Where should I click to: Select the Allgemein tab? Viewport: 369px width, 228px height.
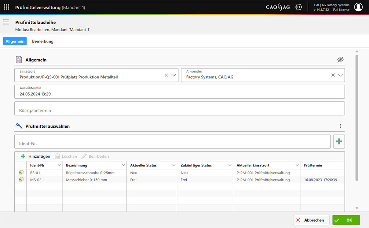click(x=15, y=41)
